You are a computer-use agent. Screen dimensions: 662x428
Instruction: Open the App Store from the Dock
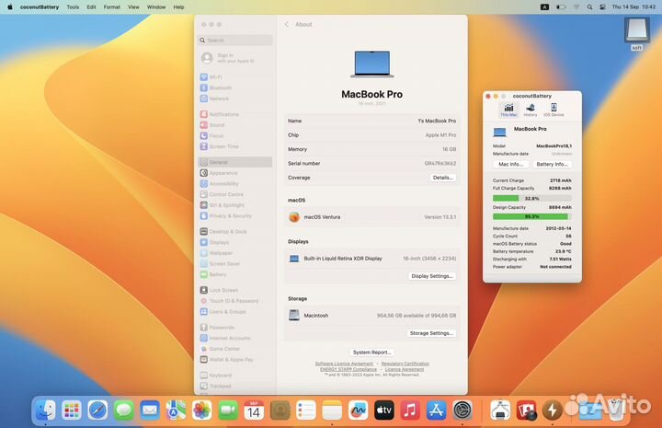click(436, 410)
